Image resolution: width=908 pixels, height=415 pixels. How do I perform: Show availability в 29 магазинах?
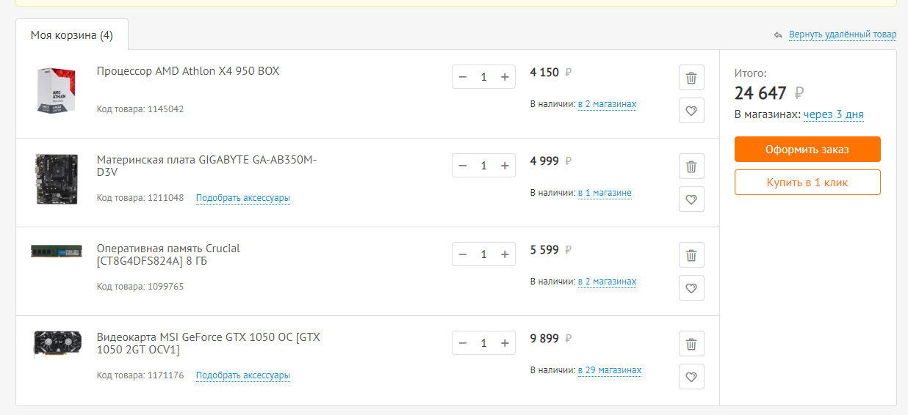coord(609,370)
